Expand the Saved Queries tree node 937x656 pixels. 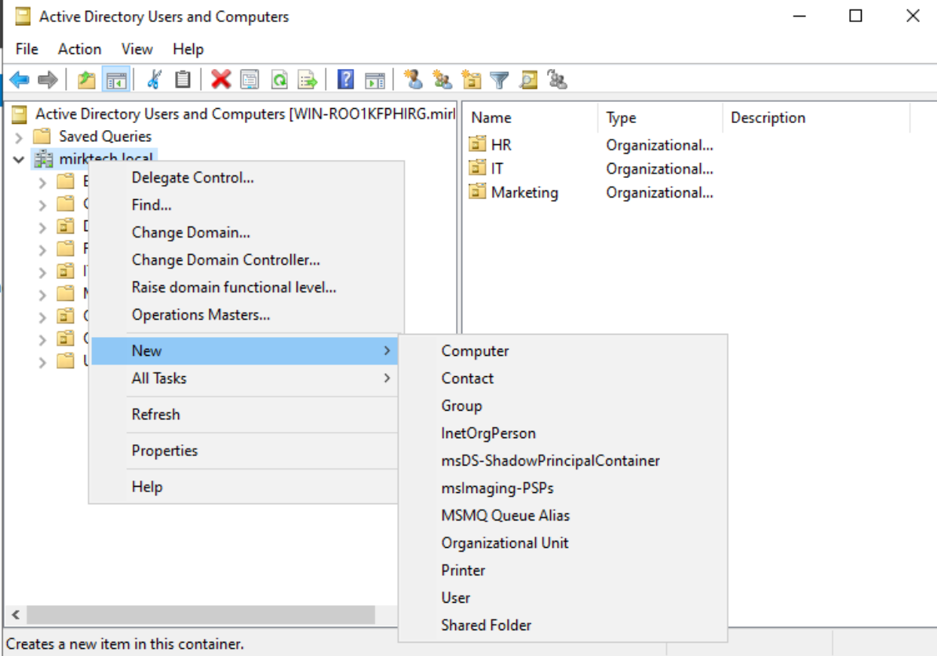pos(19,137)
